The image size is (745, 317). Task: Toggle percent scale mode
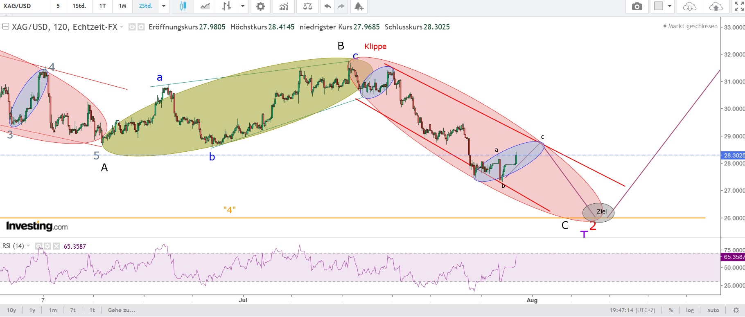(671, 310)
